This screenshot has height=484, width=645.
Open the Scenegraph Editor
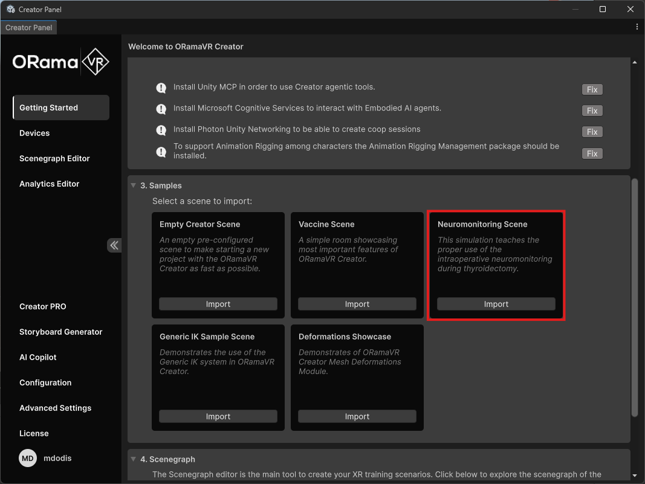54,158
